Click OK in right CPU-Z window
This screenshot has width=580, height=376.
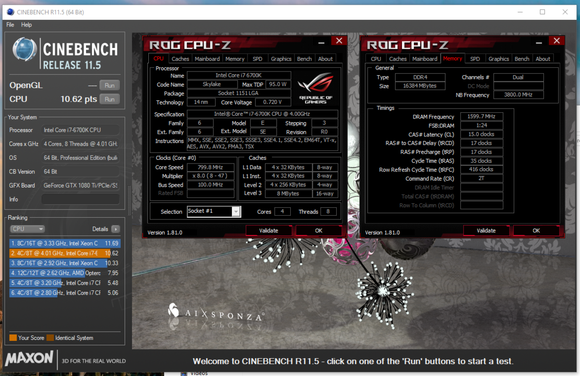click(x=536, y=230)
